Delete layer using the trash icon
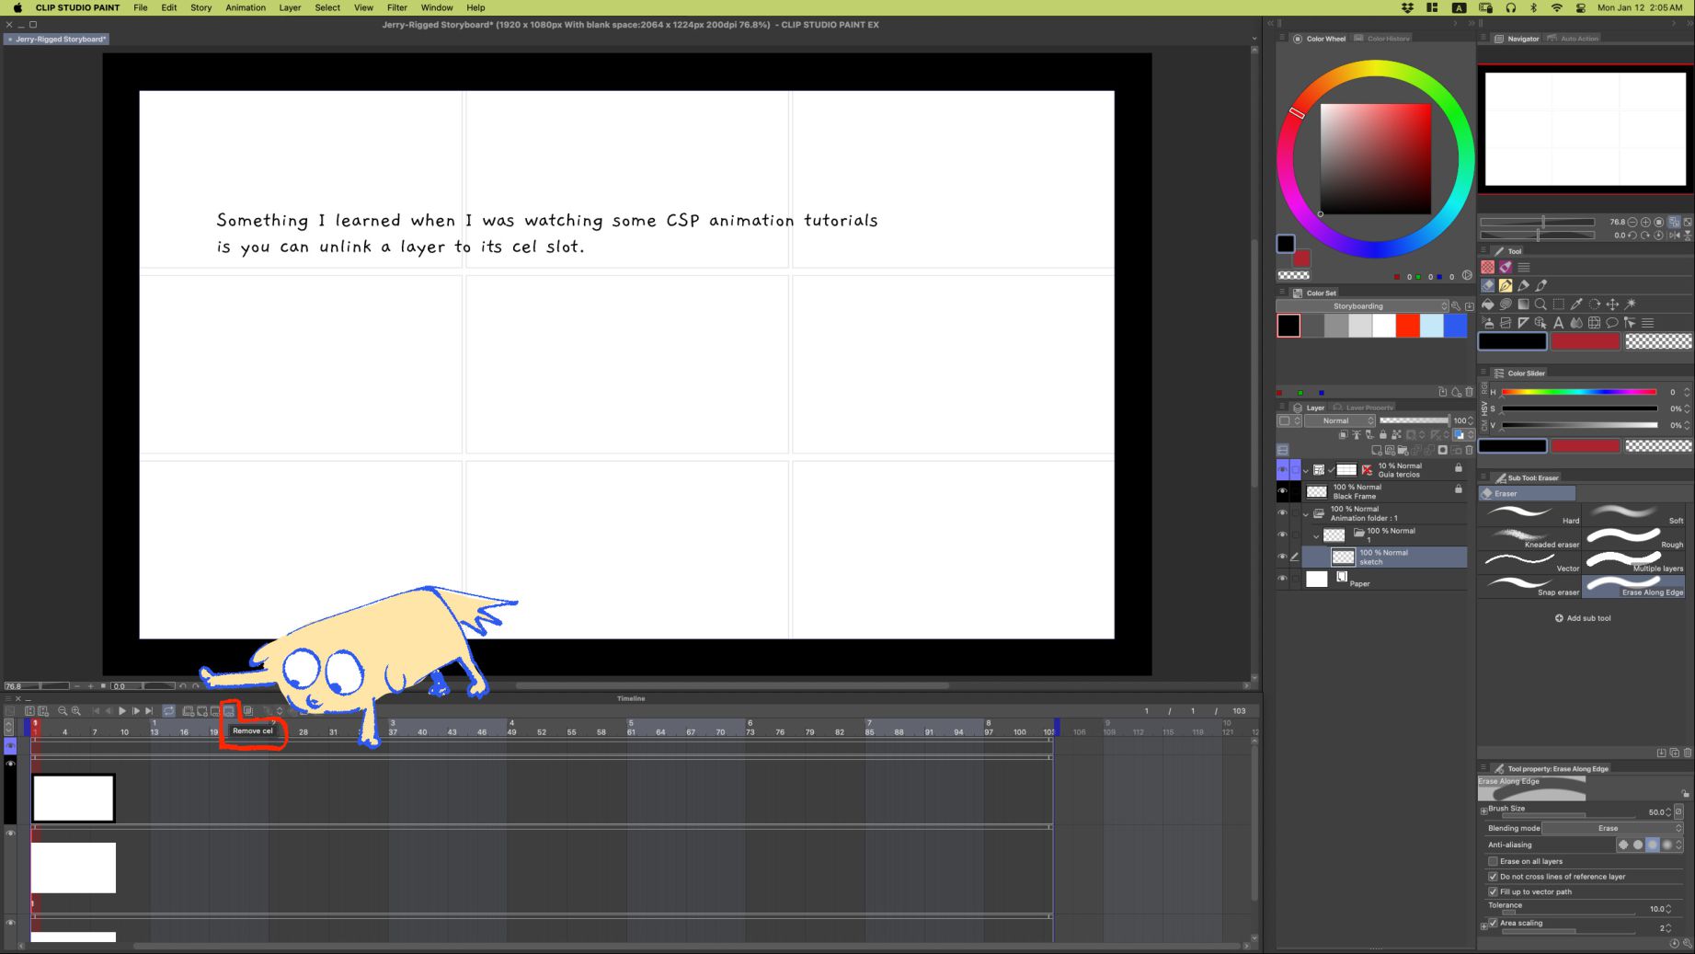This screenshot has height=954, width=1695. coord(1469,450)
